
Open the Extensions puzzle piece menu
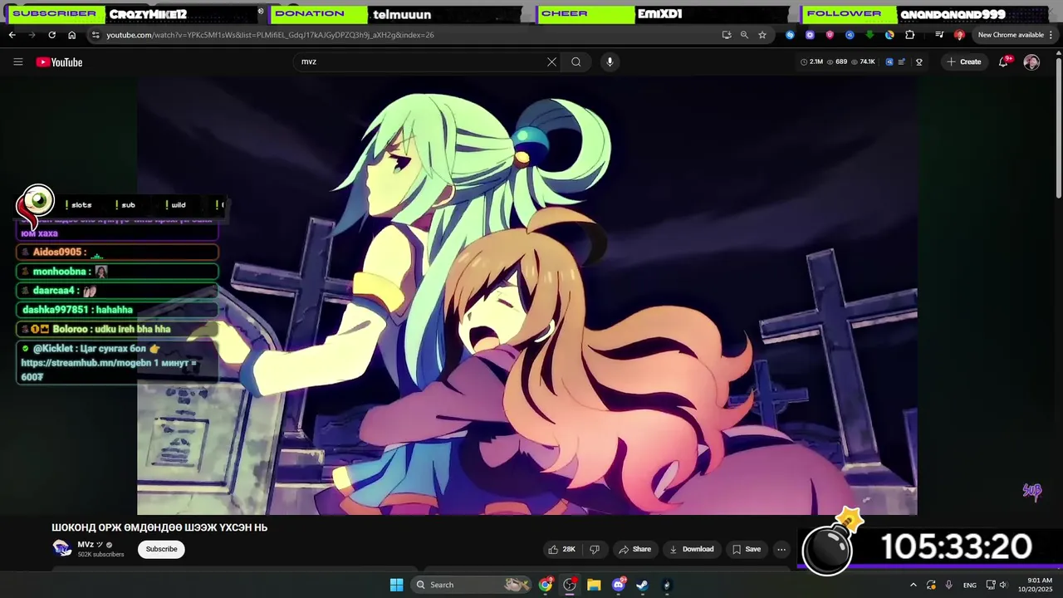coord(910,35)
